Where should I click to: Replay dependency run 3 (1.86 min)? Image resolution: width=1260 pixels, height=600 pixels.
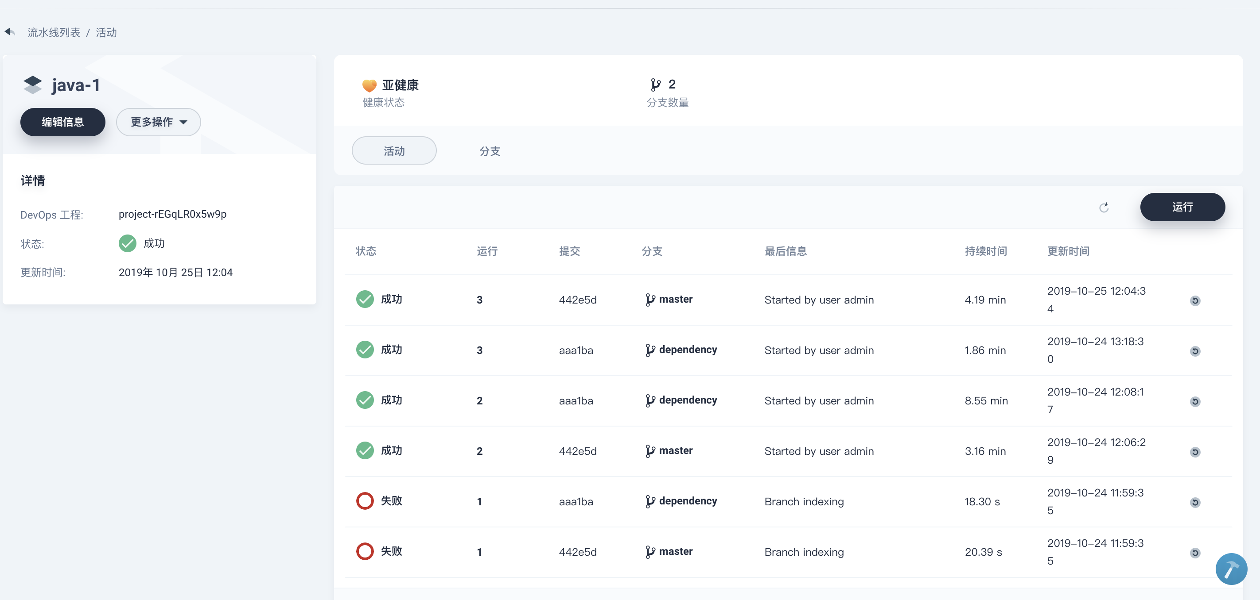(x=1195, y=351)
